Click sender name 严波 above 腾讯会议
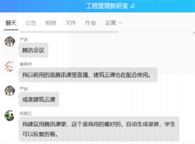 click(x=24, y=40)
